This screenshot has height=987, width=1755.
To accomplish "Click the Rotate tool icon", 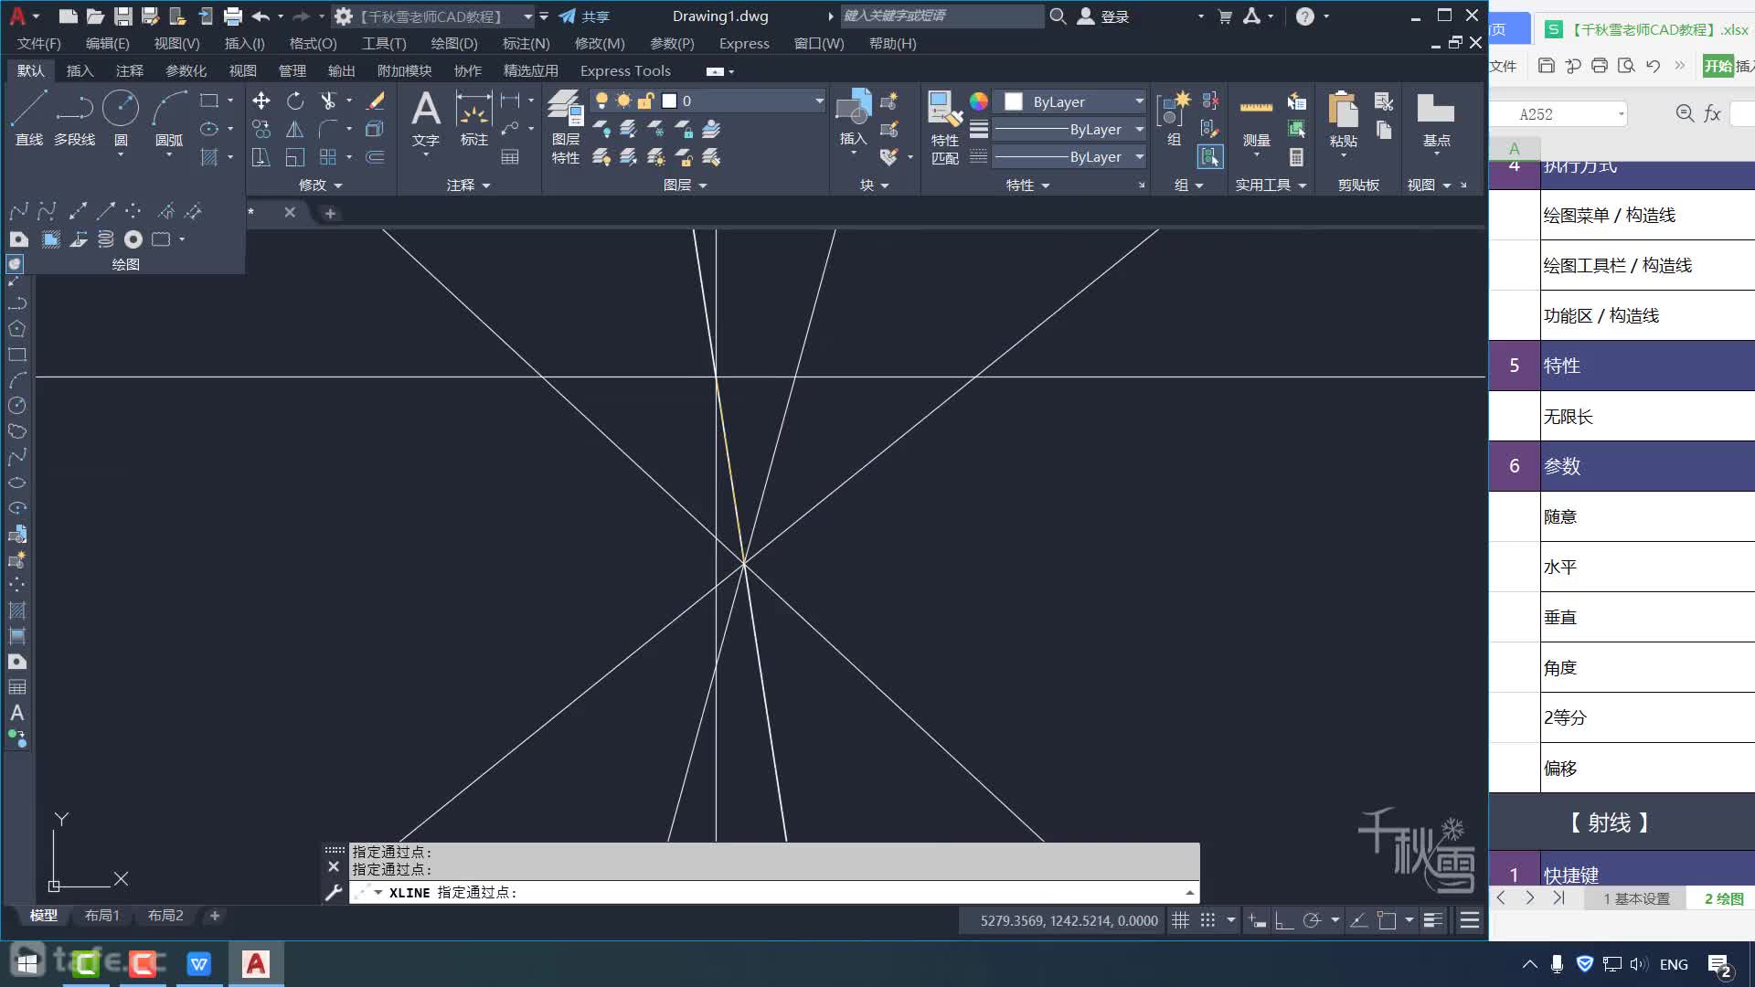I will (x=294, y=101).
